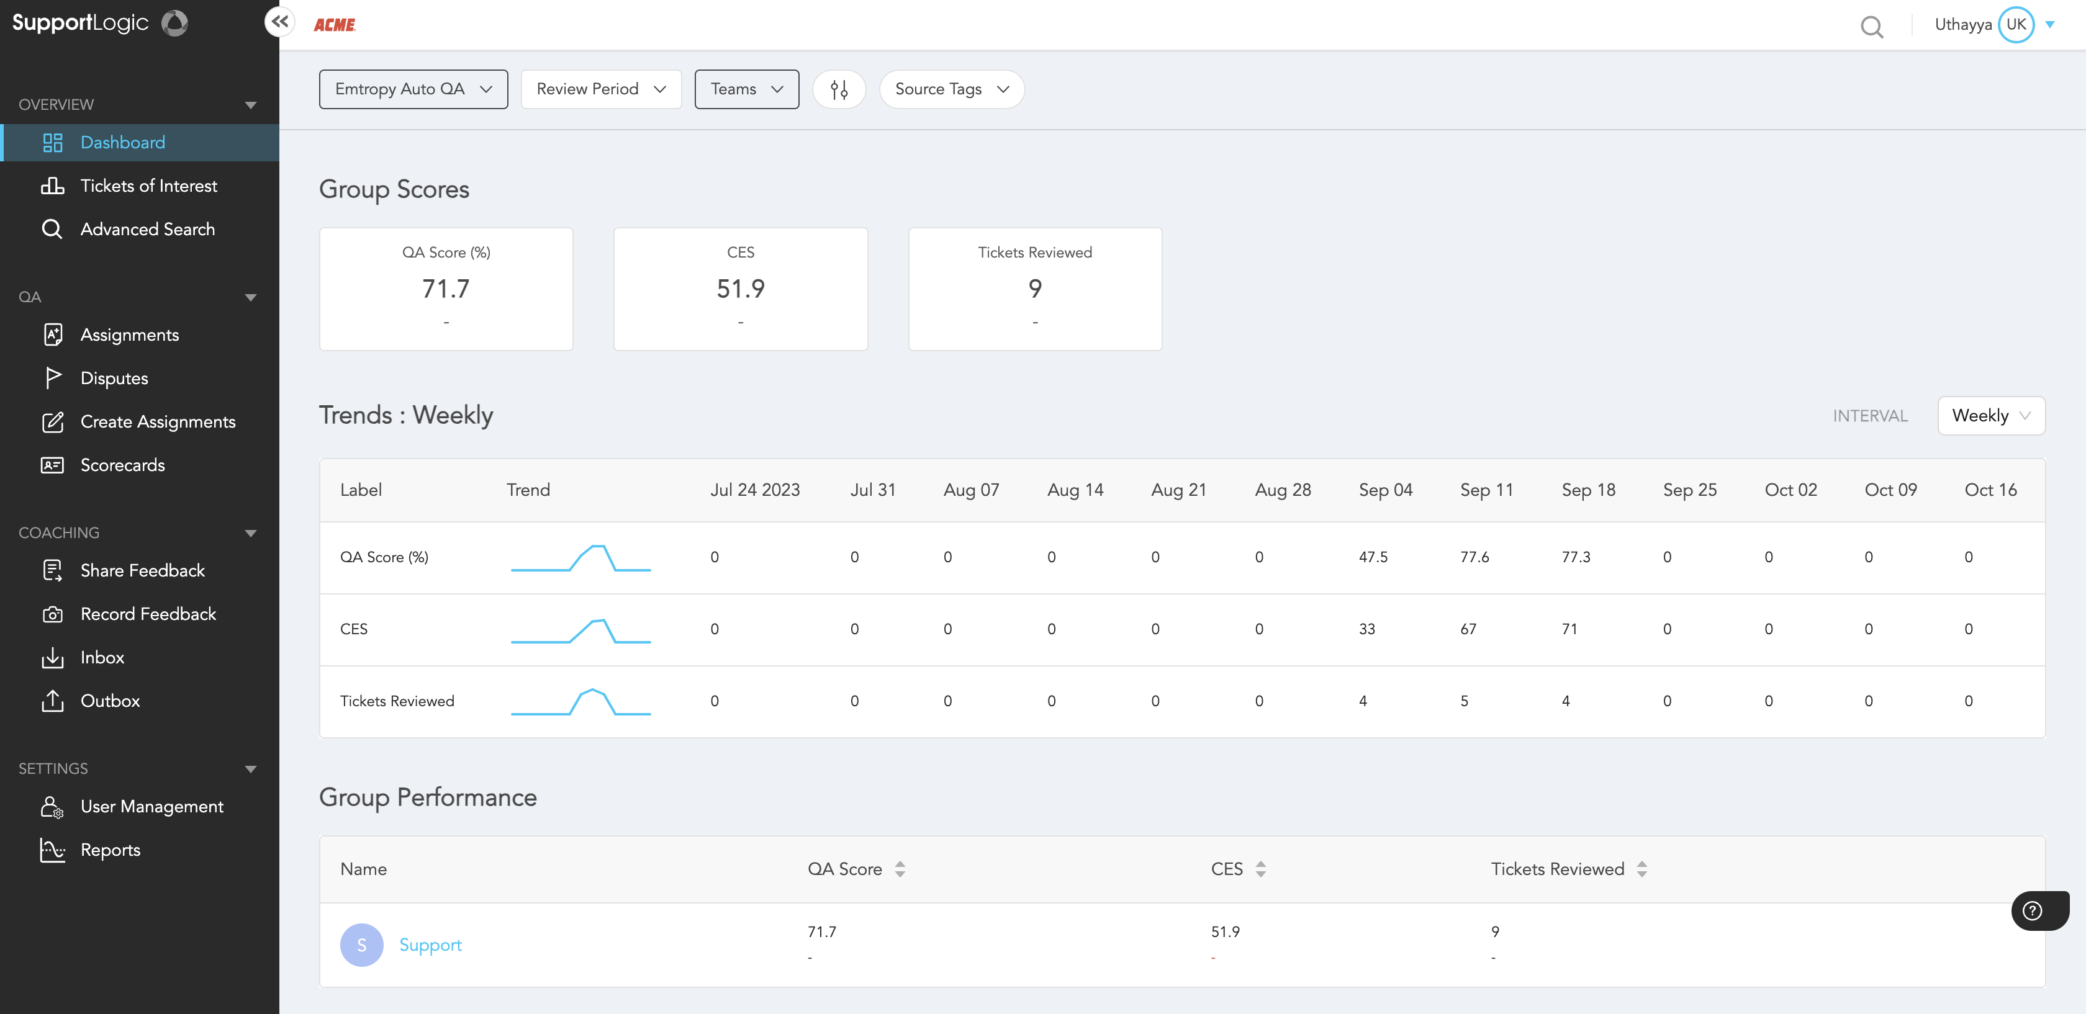Click the Record Feedback camera icon
Viewport: 2086px width, 1014px height.
point(53,614)
